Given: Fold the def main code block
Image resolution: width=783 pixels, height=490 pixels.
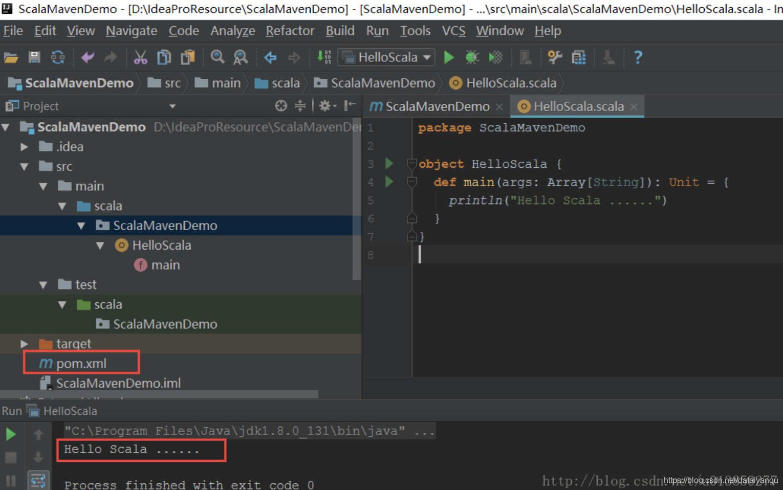Looking at the screenshot, I should tap(411, 182).
